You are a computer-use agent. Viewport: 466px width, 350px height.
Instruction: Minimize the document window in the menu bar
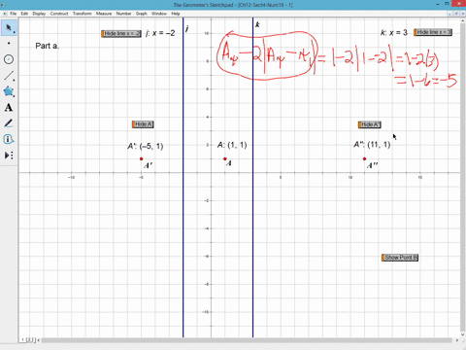pyautogui.click(x=450, y=14)
